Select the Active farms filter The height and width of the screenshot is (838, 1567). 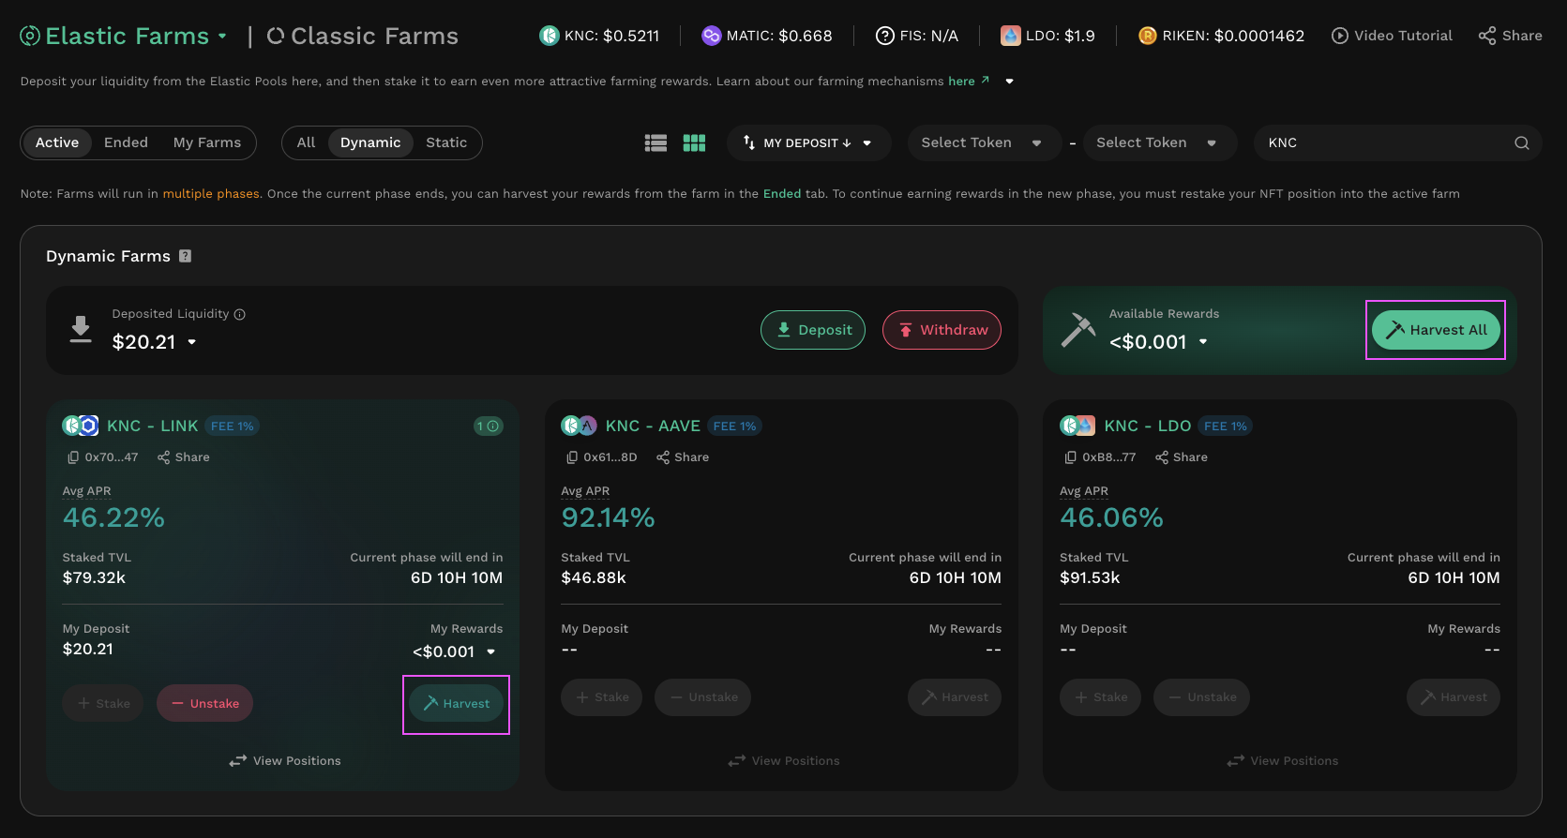[57, 142]
